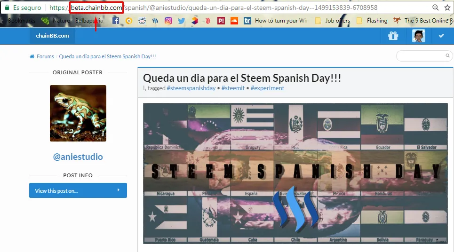Click the green lock secure-site icon
Viewport: 454px width, 252px height.
[x=7, y=8]
